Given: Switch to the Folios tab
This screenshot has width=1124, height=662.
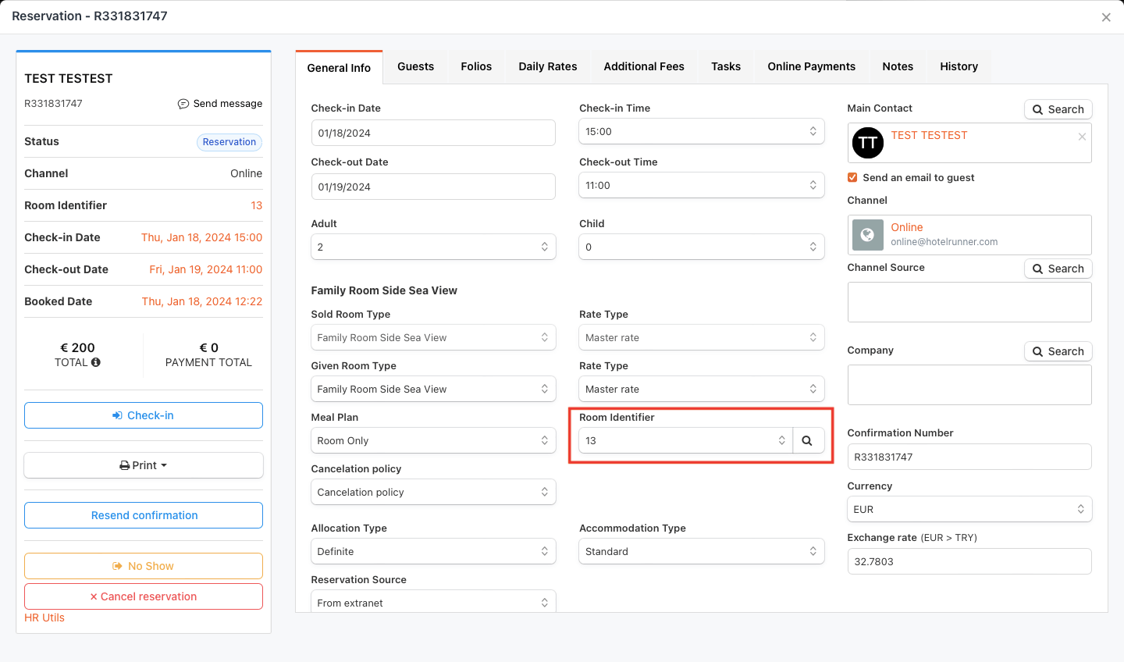Looking at the screenshot, I should [476, 66].
